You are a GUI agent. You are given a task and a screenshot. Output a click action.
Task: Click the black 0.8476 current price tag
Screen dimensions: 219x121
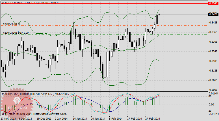pos(213,14)
